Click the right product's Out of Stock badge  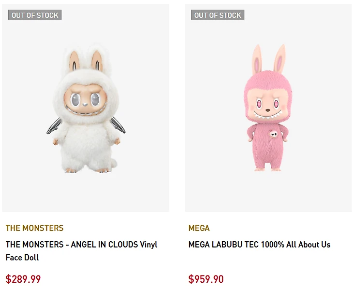click(218, 15)
